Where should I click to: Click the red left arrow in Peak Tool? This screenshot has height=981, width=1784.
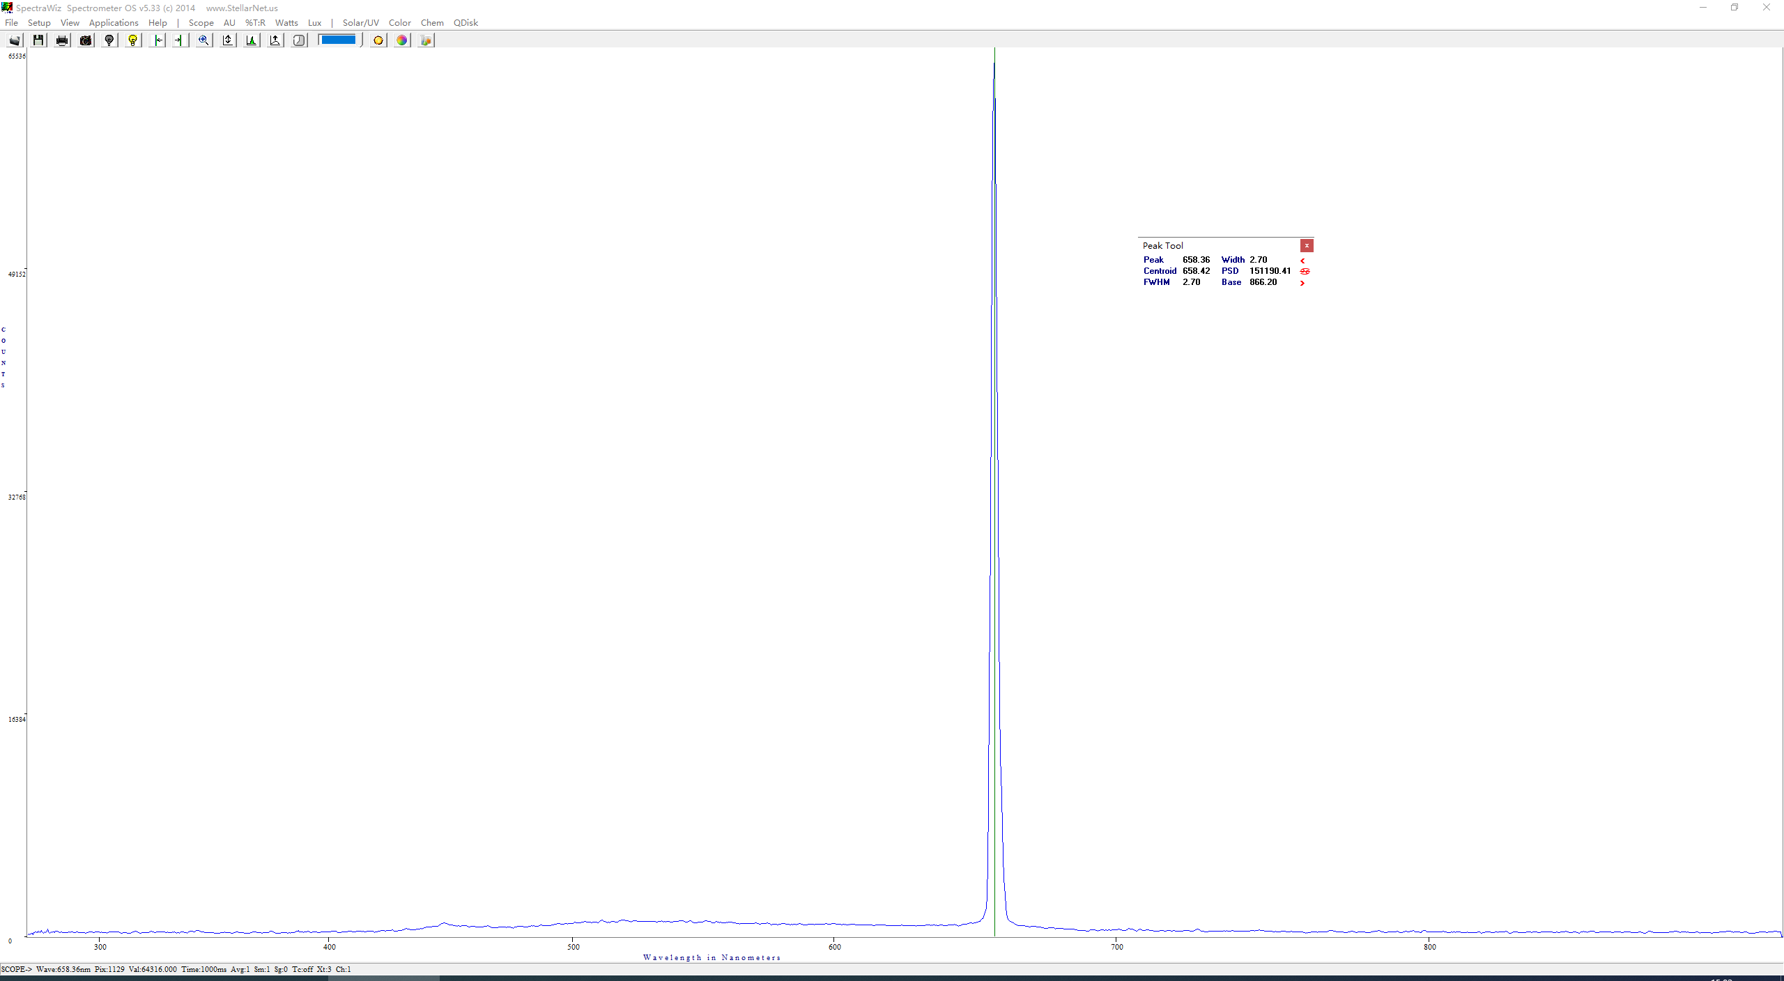[1302, 261]
